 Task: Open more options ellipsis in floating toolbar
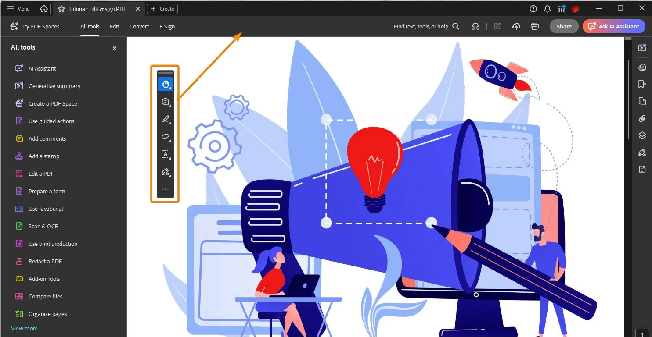tap(166, 189)
